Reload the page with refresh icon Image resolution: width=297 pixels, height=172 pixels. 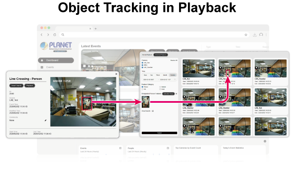pos(55,35)
